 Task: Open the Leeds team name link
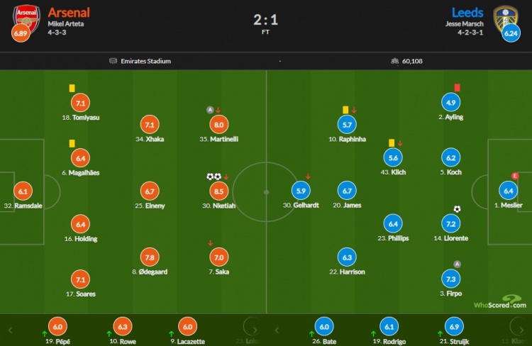(x=467, y=13)
